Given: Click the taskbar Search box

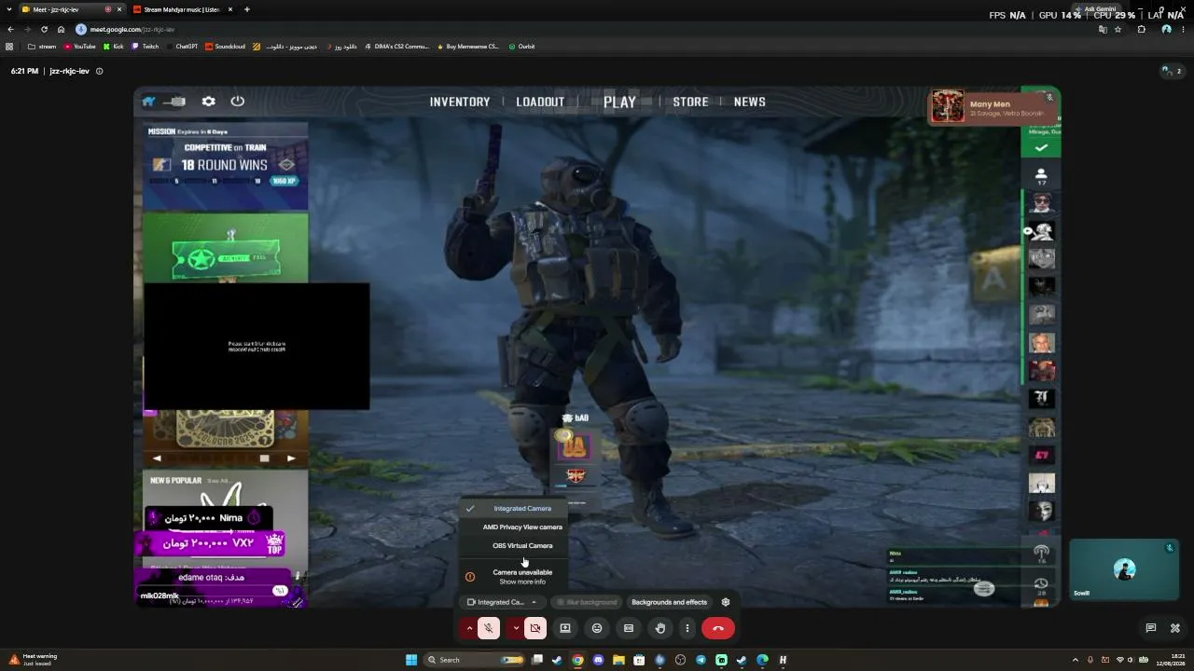Looking at the screenshot, I should coord(476,660).
